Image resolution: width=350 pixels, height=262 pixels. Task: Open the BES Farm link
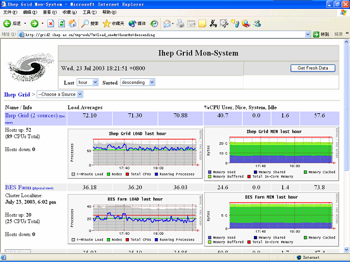(18, 188)
